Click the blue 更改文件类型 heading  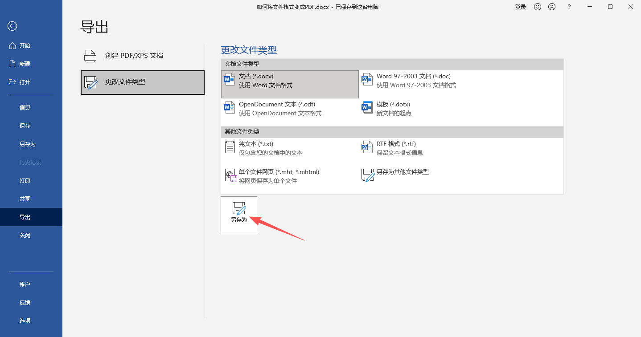(249, 50)
